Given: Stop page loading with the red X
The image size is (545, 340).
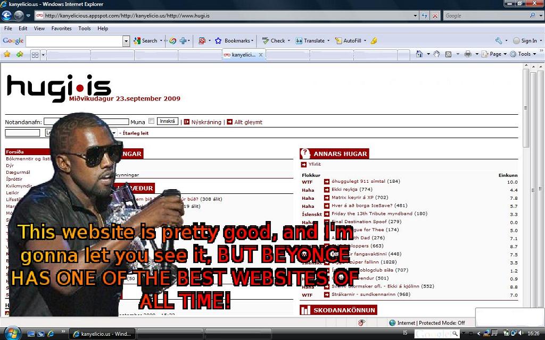Looking at the screenshot, I should click(435, 15).
